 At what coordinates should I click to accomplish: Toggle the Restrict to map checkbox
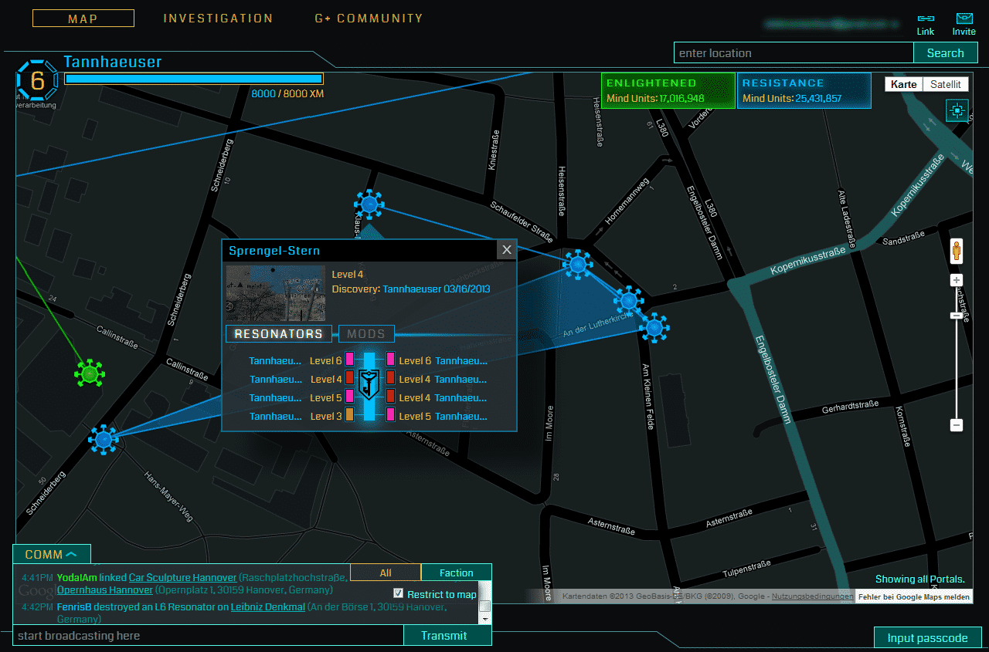coord(399,593)
